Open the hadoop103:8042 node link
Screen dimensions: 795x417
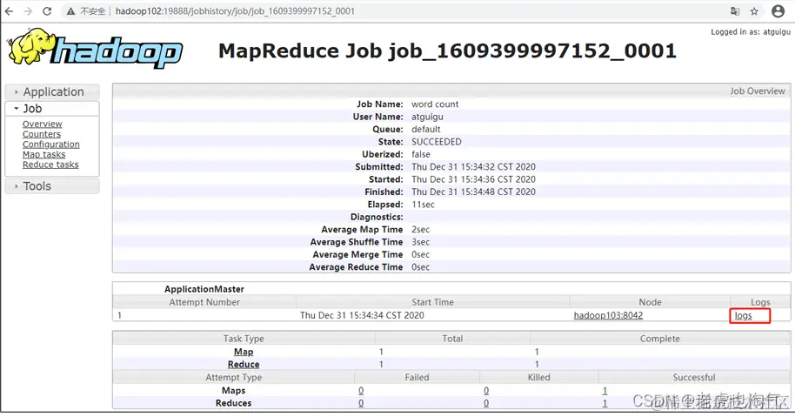(x=608, y=315)
